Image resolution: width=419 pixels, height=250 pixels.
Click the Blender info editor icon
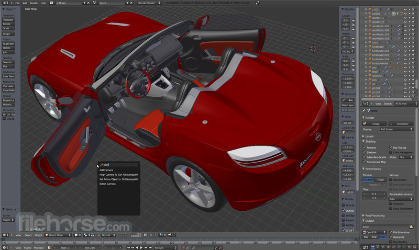[4, 3]
